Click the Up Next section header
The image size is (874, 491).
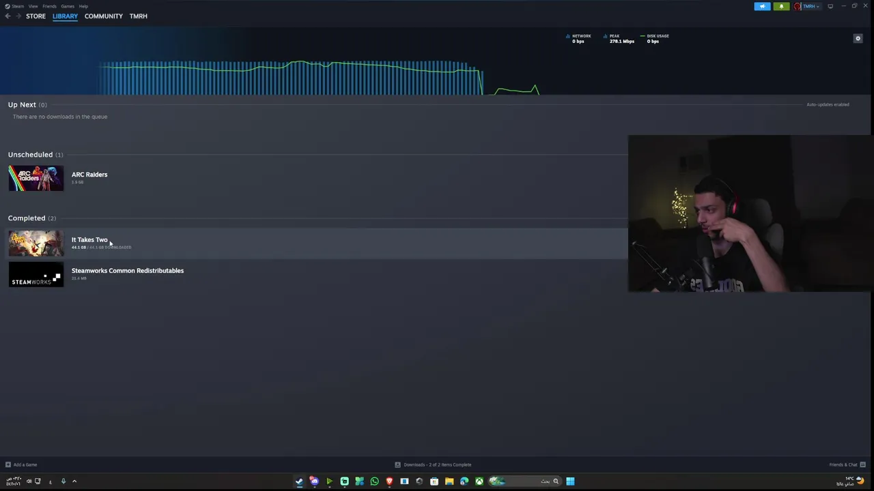pyautogui.click(x=27, y=105)
